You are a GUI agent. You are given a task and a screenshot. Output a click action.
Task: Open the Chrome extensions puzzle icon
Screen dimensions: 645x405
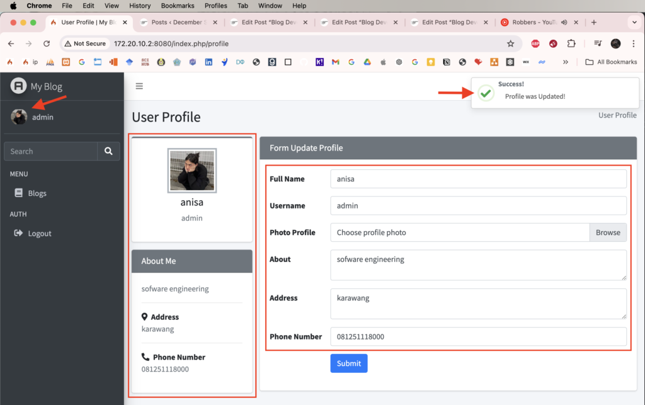(x=571, y=43)
